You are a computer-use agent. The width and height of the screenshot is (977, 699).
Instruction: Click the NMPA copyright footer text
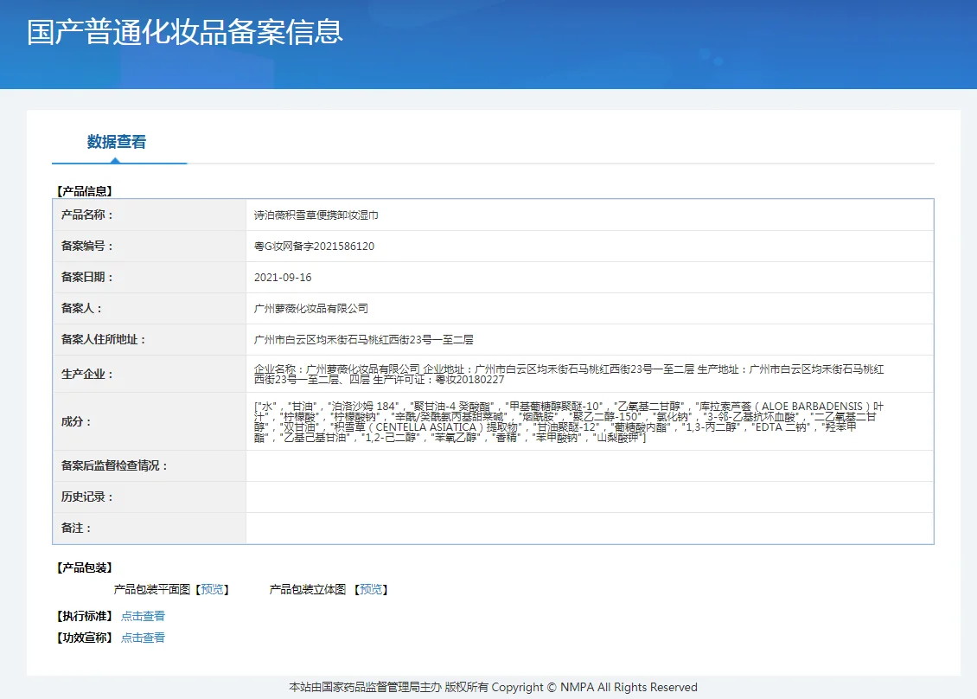493,687
